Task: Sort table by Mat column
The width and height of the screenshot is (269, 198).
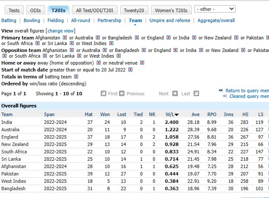Action: tap(89, 114)
